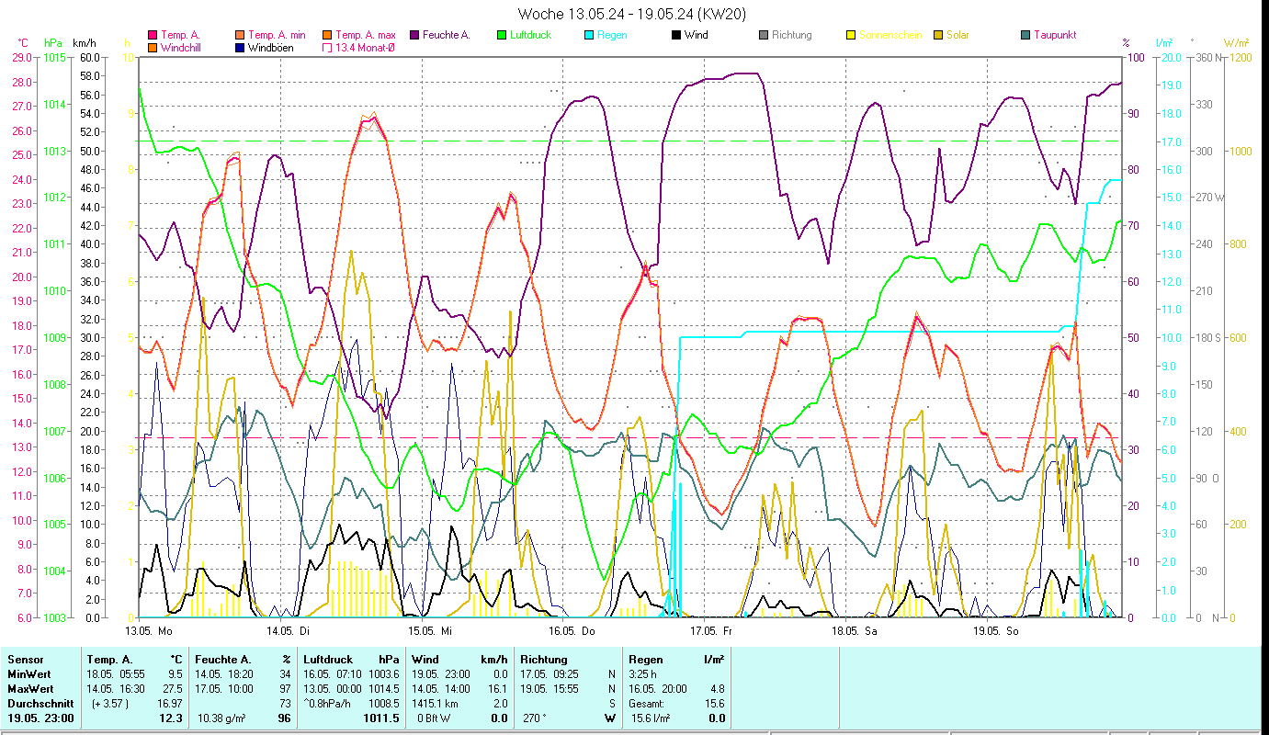1269x735 pixels.
Task: Click the wind direction value '270 °'
Action: (536, 718)
